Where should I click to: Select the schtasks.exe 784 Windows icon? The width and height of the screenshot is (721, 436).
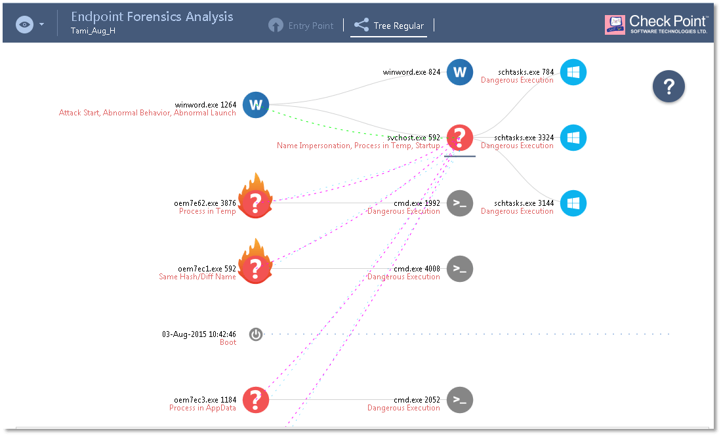click(x=573, y=72)
